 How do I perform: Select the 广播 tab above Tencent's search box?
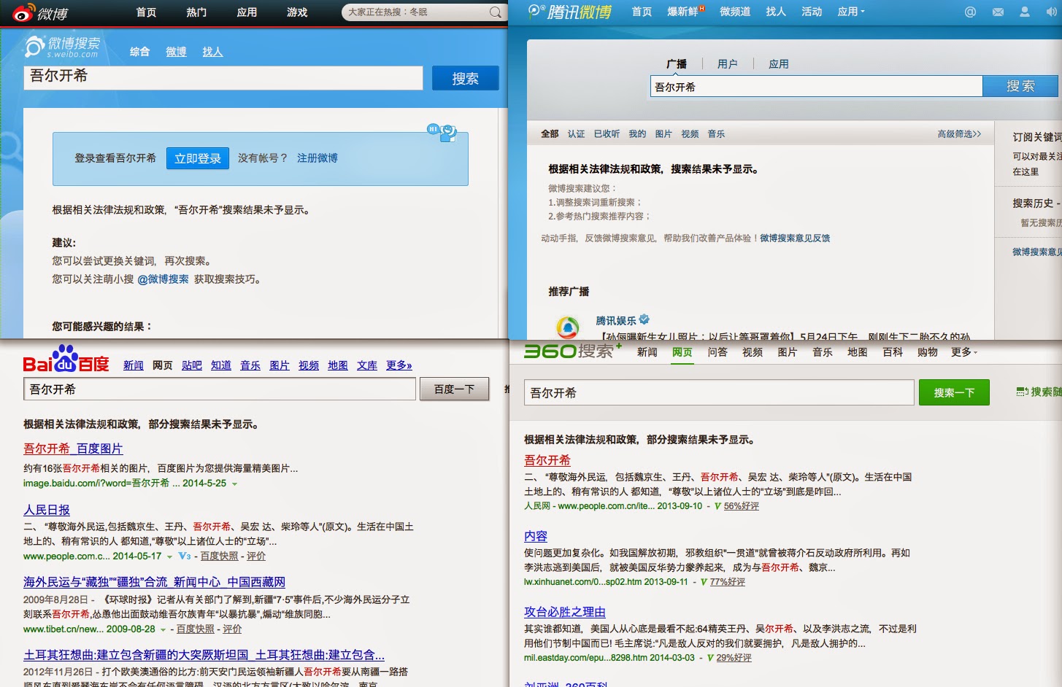(677, 64)
